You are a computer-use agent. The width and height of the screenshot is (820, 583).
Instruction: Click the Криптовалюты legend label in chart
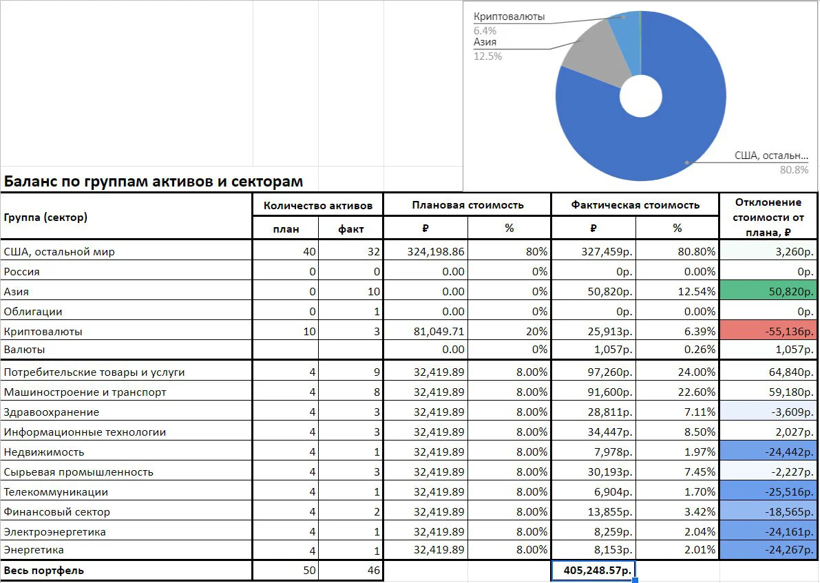[x=509, y=17]
